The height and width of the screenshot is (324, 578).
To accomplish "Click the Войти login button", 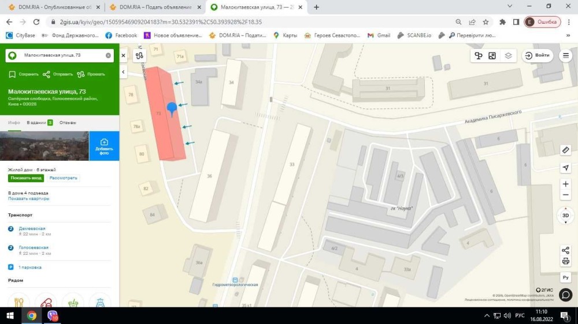I will coord(537,56).
